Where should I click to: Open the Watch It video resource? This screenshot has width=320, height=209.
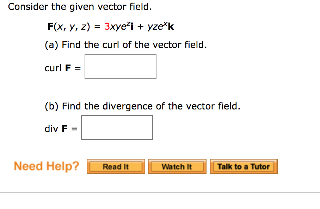point(177,166)
